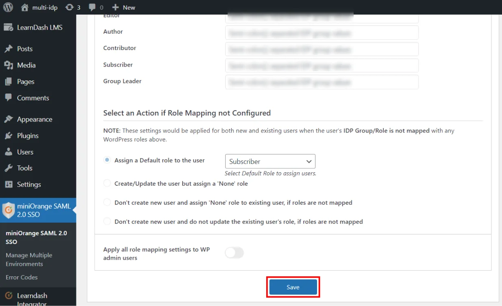Click the Users person icon
This screenshot has height=306, width=502.
[x=9, y=152]
